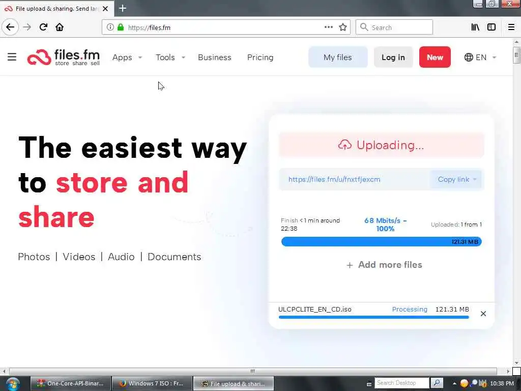
Task: Open the Library icon in Firefox toolbar
Action: tap(475, 27)
